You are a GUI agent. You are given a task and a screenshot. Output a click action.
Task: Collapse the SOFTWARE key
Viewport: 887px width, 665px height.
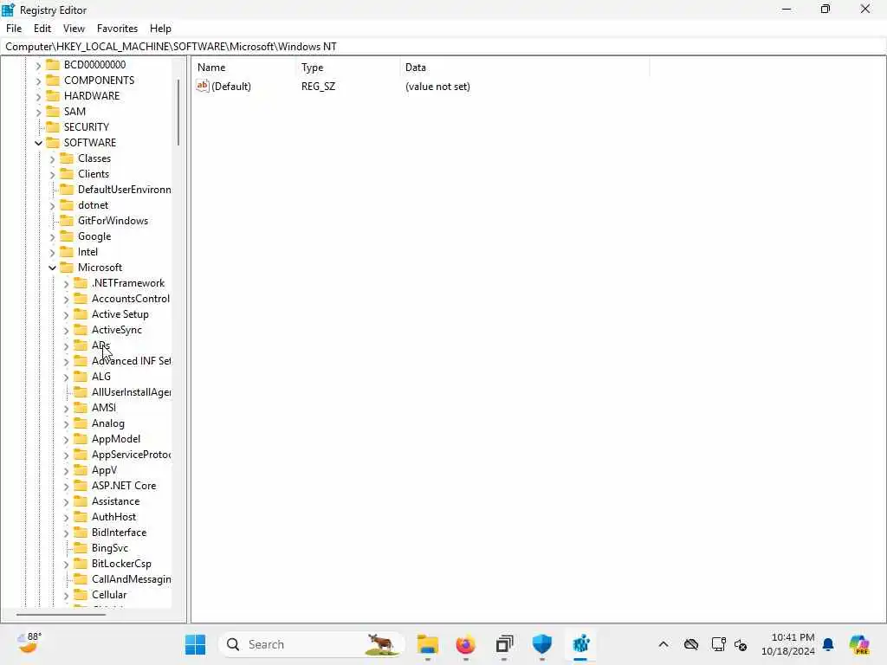point(38,143)
